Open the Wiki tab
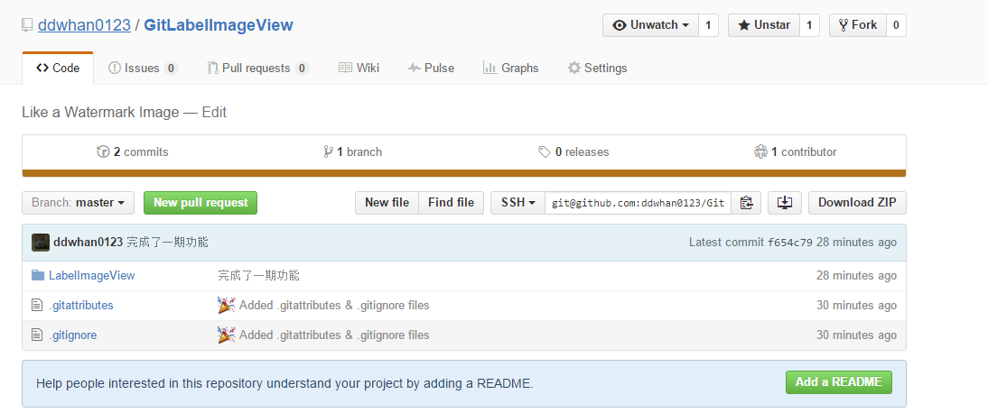Image resolution: width=988 pixels, height=413 pixels. click(x=359, y=68)
